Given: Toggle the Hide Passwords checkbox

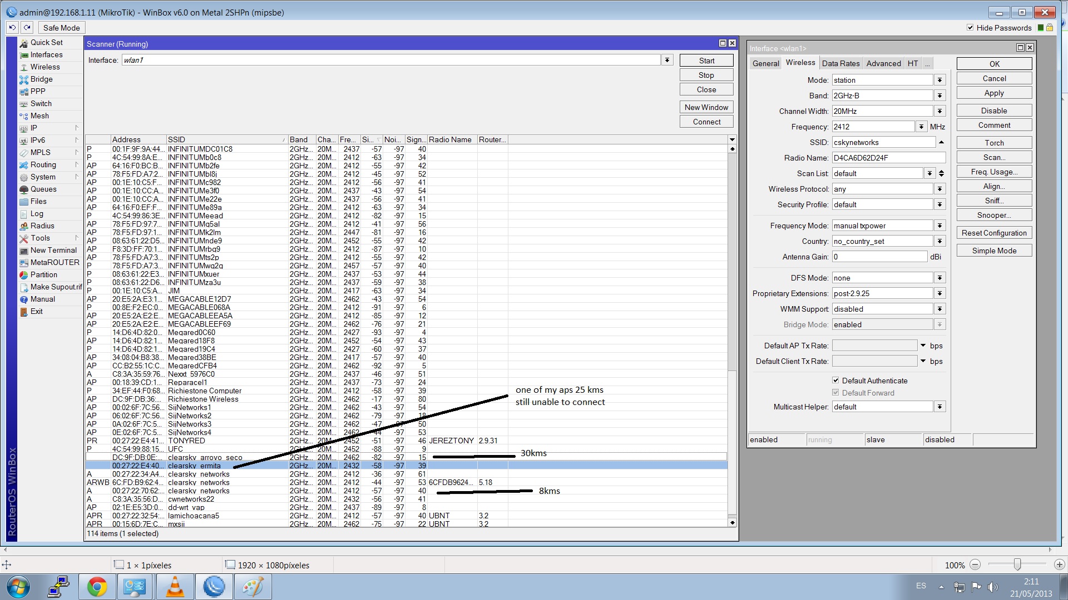Looking at the screenshot, I should (x=970, y=28).
